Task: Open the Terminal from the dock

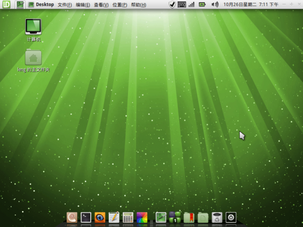Action: [86, 217]
